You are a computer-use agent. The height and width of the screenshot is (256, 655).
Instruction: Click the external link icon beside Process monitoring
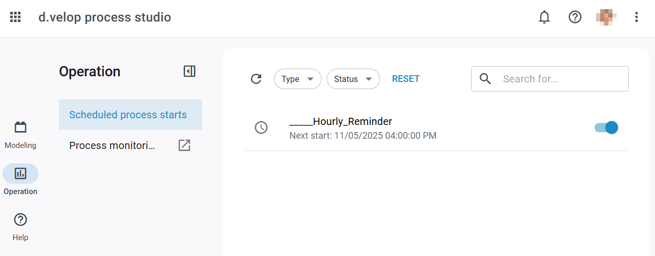[184, 145]
